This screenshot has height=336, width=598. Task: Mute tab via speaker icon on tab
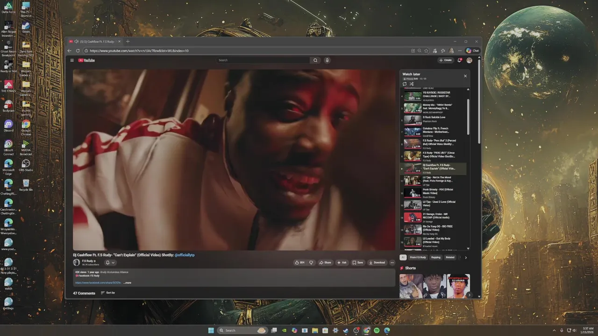[76, 42]
